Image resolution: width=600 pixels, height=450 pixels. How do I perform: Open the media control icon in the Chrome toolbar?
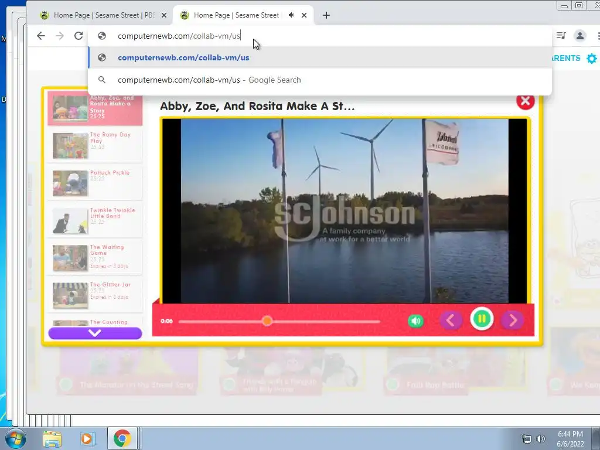[x=561, y=36]
